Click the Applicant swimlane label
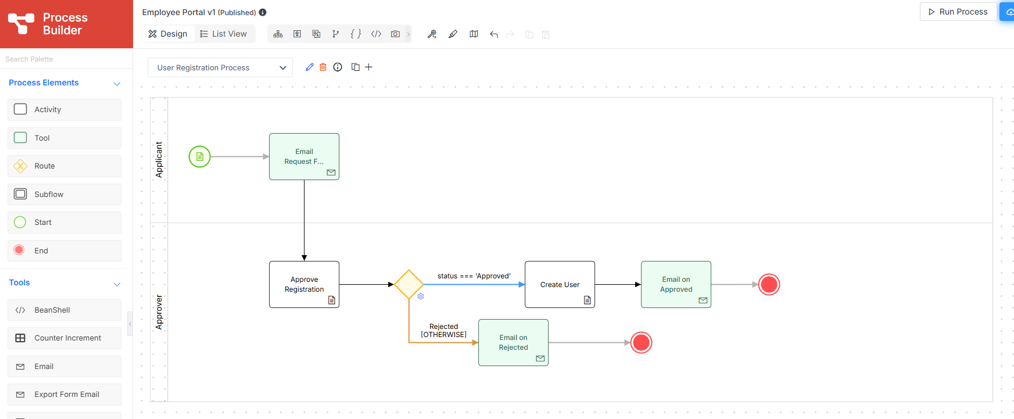The image size is (1014, 419). (x=159, y=160)
